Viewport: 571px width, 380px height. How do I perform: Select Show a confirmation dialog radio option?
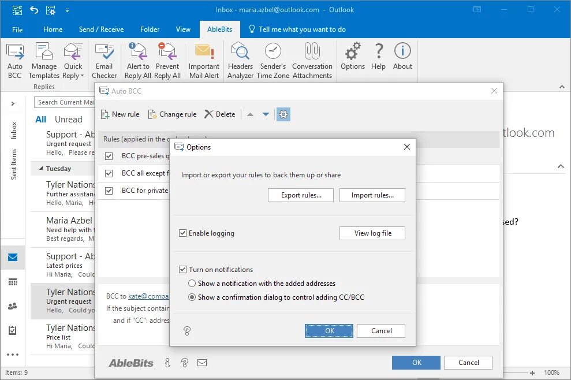(x=192, y=297)
